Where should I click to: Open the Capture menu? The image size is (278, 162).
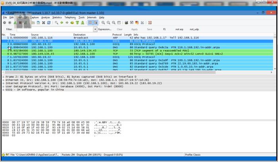35,17
